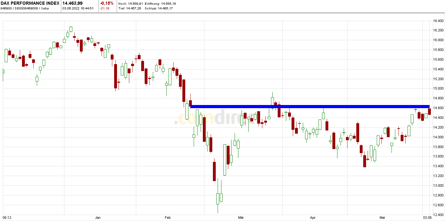Select the Jan label on the time axis
The height and width of the screenshot is (221, 445).
click(97, 217)
